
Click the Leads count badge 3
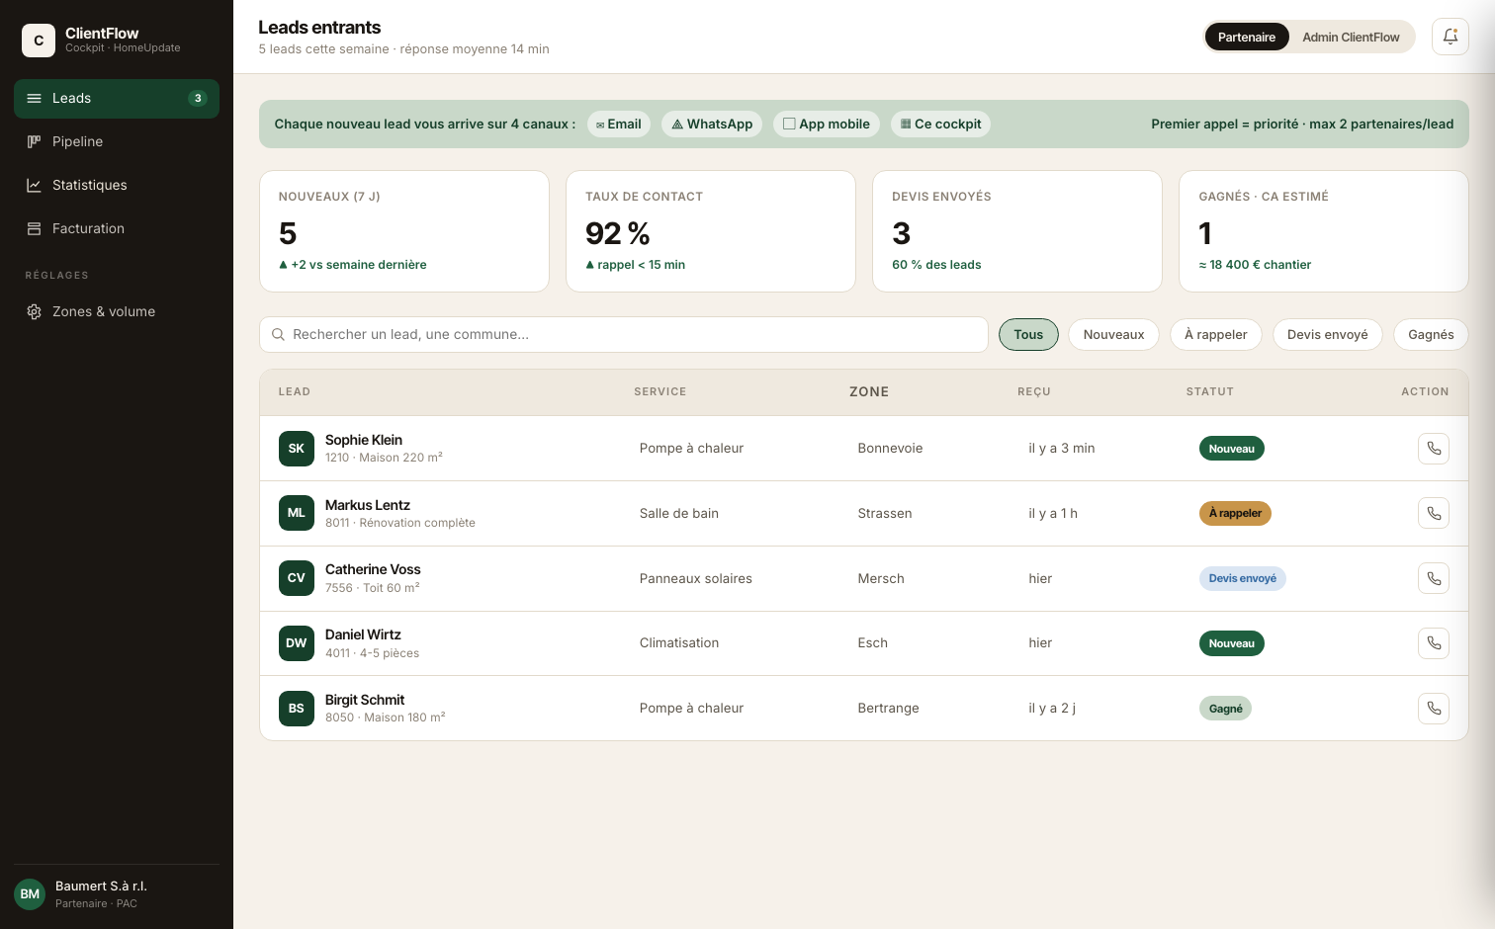point(198,98)
